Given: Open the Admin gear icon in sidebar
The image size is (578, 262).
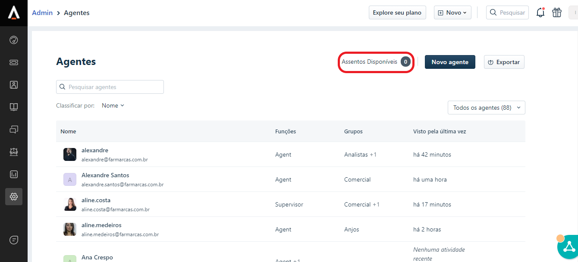Looking at the screenshot, I should (x=14, y=197).
